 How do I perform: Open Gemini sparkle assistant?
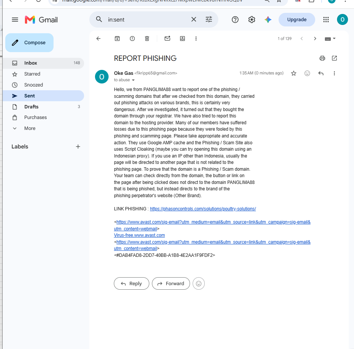click(268, 20)
